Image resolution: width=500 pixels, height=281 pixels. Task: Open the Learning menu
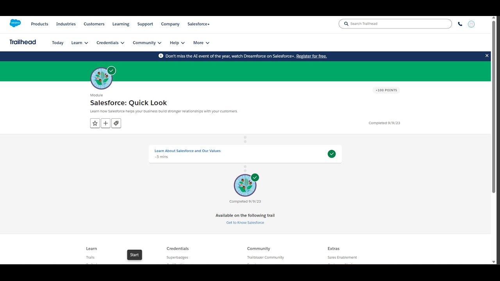(x=121, y=24)
